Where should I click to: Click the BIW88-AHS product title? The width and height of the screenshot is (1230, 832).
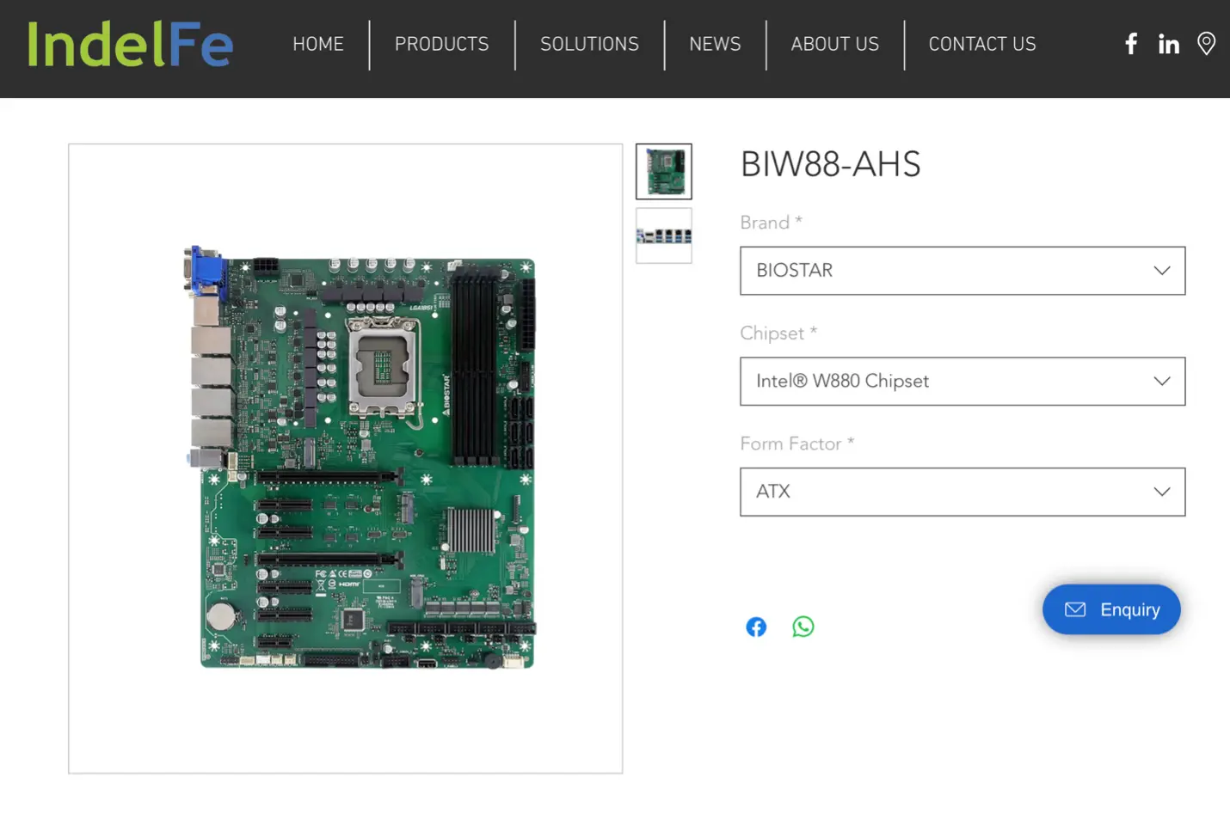point(830,164)
